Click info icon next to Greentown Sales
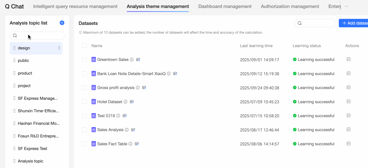Image resolution: width=368 pixels, height=168 pixels. pyautogui.click(x=132, y=60)
